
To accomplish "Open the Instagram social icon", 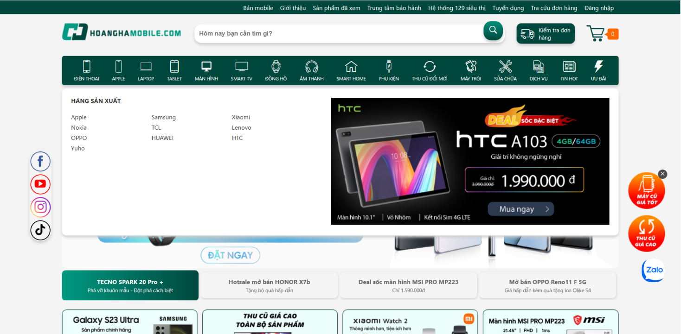I will pyautogui.click(x=40, y=207).
